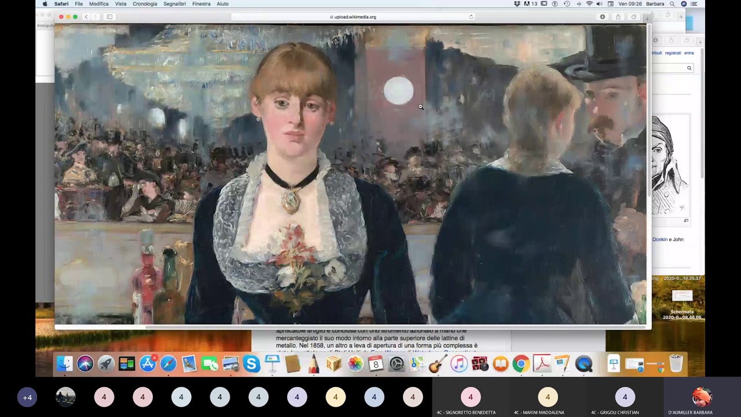Open Skype from the Dock
Screen dimensions: 741x417
click(x=251, y=364)
